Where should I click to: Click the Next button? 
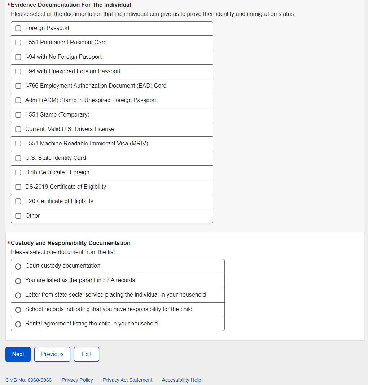[x=18, y=354]
